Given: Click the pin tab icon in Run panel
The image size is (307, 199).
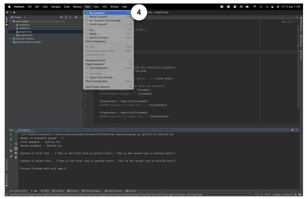Looking at the screenshot, I should point(11,157).
